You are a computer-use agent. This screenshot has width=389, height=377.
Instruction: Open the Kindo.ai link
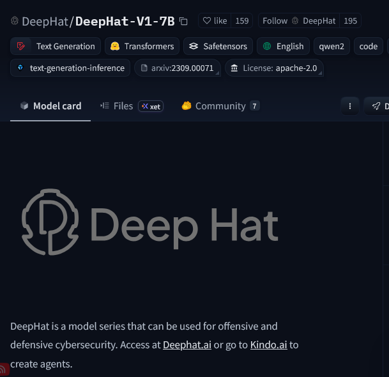click(269, 345)
